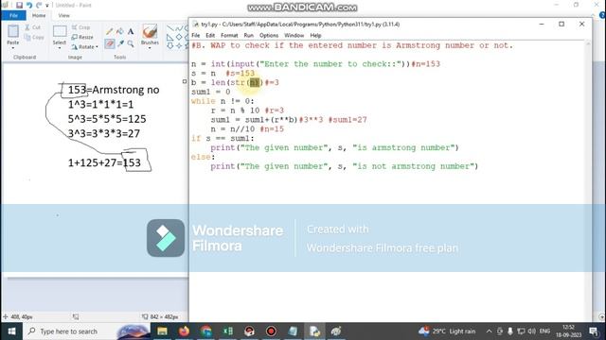Open the Format menu in the IDLE editor
Image resolution: width=606 pixels, height=340 pixels.
pyautogui.click(x=229, y=35)
